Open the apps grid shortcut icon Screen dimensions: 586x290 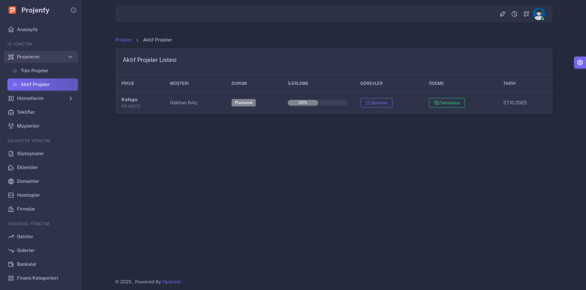[x=526, y=14]
